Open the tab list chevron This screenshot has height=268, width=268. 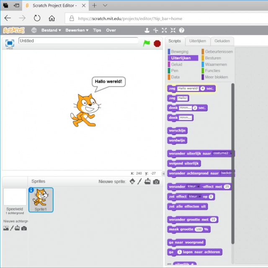105,5
